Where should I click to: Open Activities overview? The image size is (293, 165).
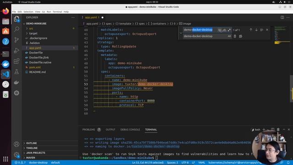pyautogui.click(x=7, y=2)
